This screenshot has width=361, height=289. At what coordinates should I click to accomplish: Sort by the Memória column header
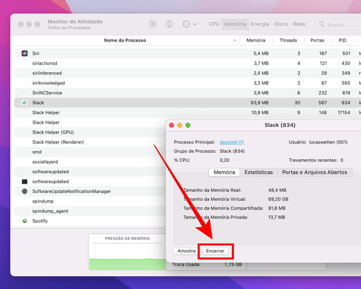pyautogui.click(x=256, y=41)
